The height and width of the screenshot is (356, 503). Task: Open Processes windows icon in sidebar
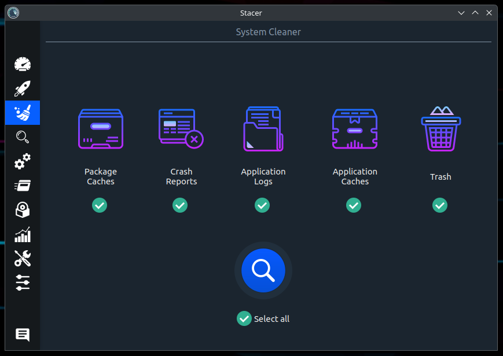tap(23, 186)
